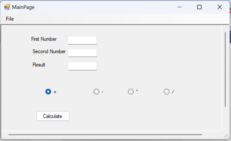
Task: Click the MainPage window app icon
Action: click(x=7, y=7)
